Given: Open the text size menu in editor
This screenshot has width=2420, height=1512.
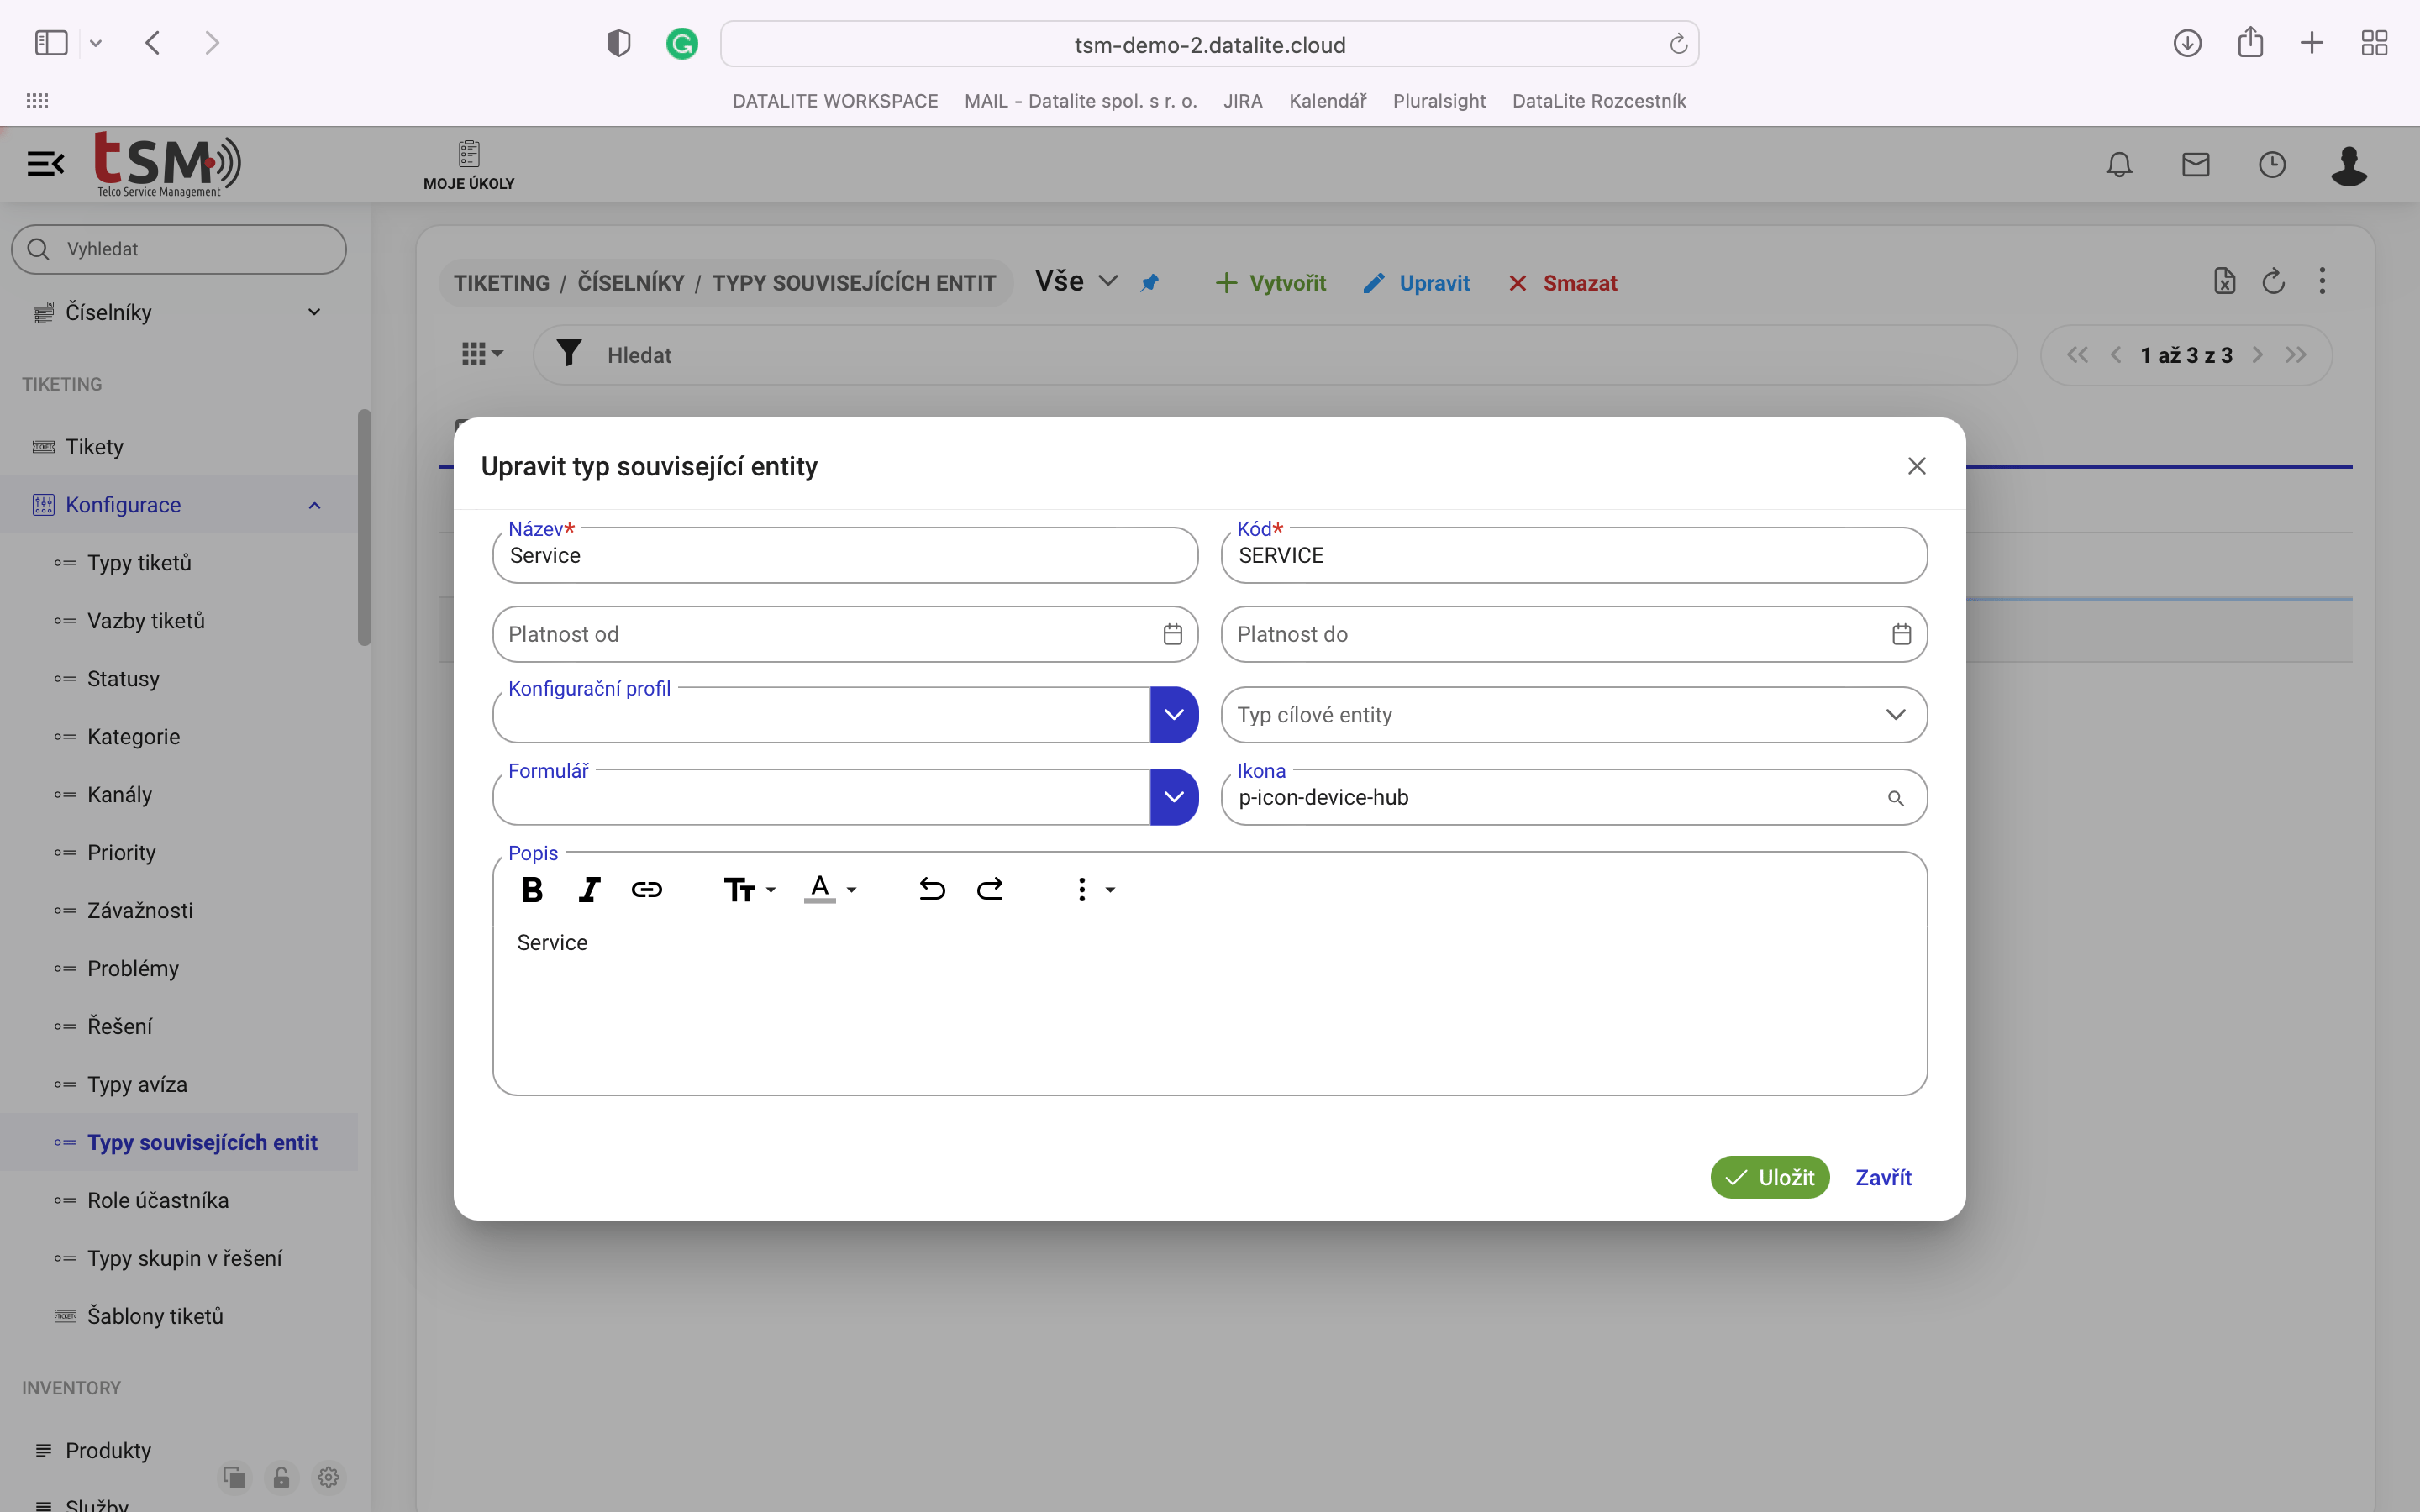Looking at the screenshot, I should [x=750, y=889].
